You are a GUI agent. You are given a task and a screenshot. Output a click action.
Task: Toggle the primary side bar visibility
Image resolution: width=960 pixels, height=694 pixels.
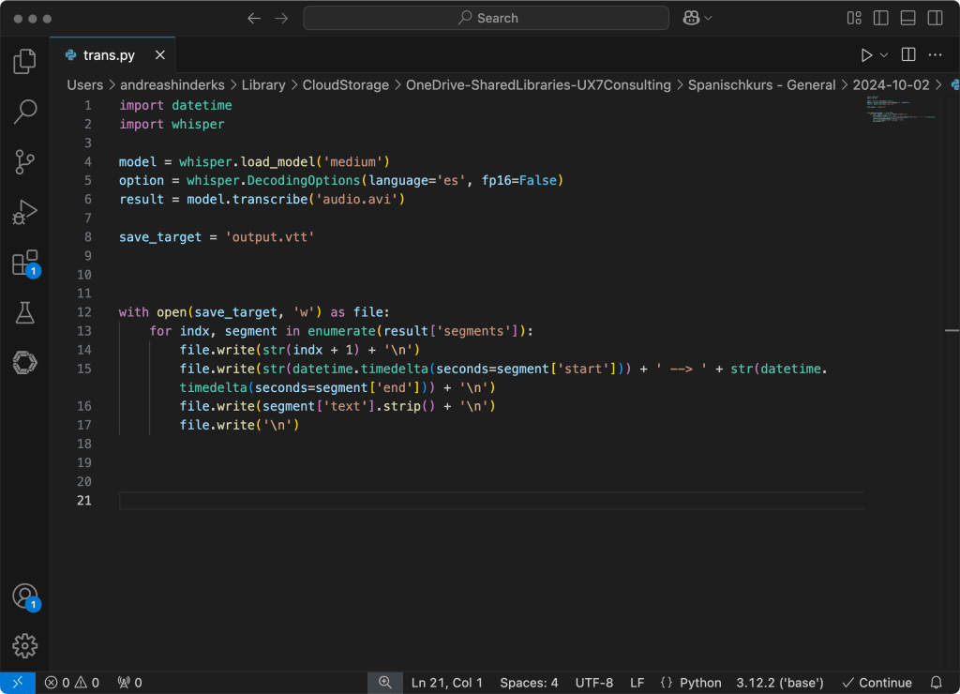tap(880, 18)
